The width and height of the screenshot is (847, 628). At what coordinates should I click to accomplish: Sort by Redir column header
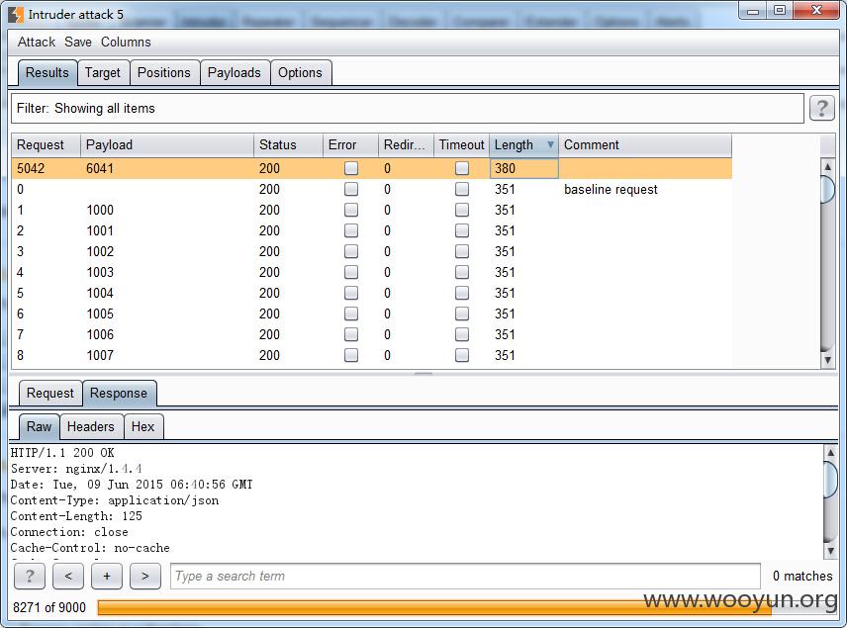(406, 144)
